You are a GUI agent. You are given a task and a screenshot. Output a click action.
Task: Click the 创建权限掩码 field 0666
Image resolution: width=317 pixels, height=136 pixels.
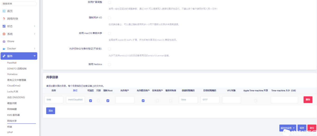pyautogui.click(x=188, y=99)
